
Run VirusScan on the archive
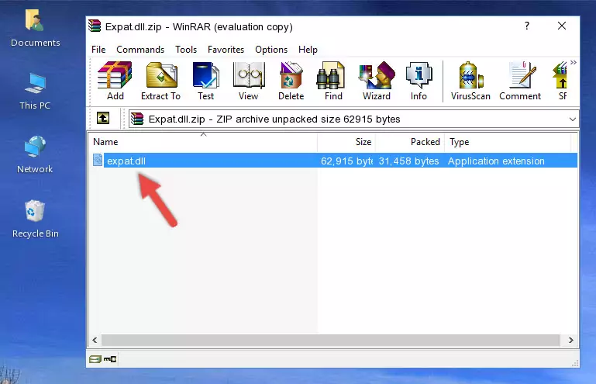[x=470, y=81]
